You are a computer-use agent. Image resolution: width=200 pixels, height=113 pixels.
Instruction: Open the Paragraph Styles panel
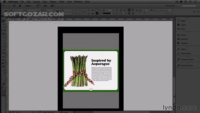[186, 59]
